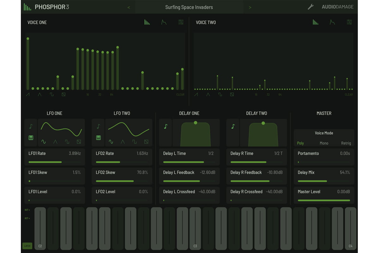Show Voice One partials view icon

click(147, 22)
